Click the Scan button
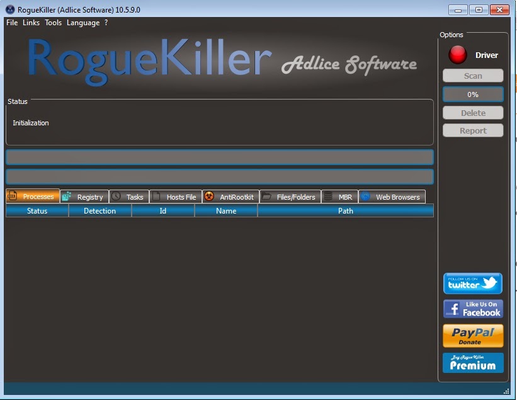The image size is (517, 400). pos(473,76)
